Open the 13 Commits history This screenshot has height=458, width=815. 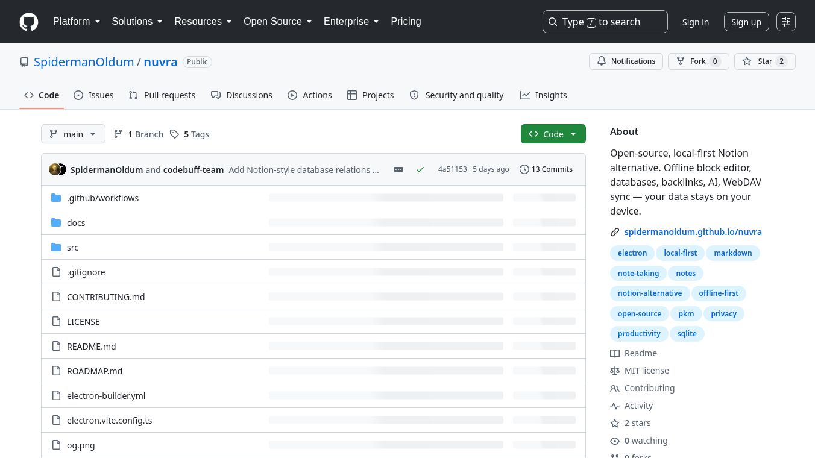546,169
